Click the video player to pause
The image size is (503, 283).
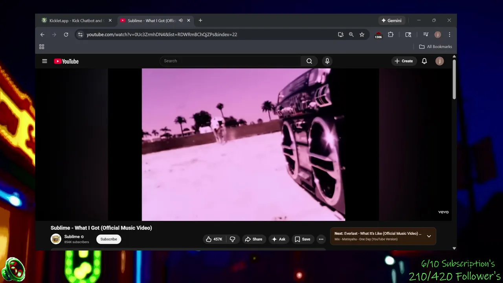[x=243, y=145]
